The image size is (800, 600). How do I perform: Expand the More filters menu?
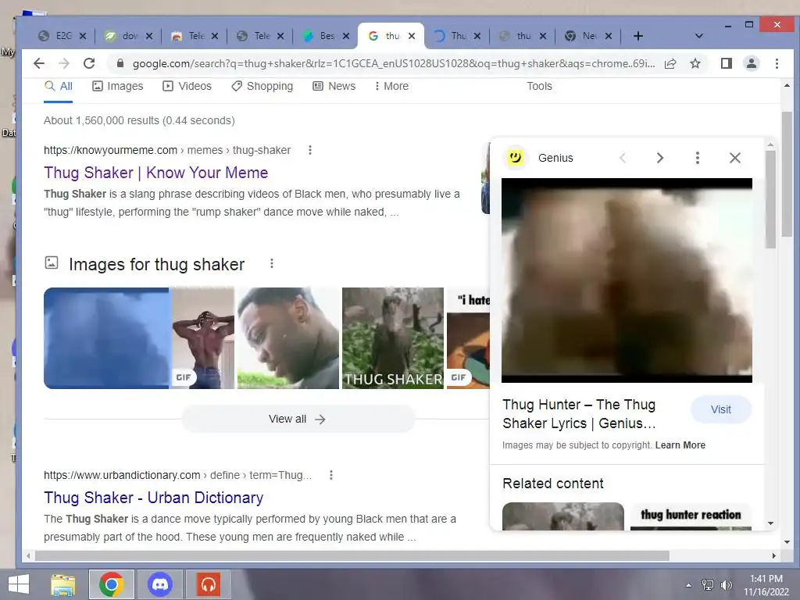click(x=391, y=86)
